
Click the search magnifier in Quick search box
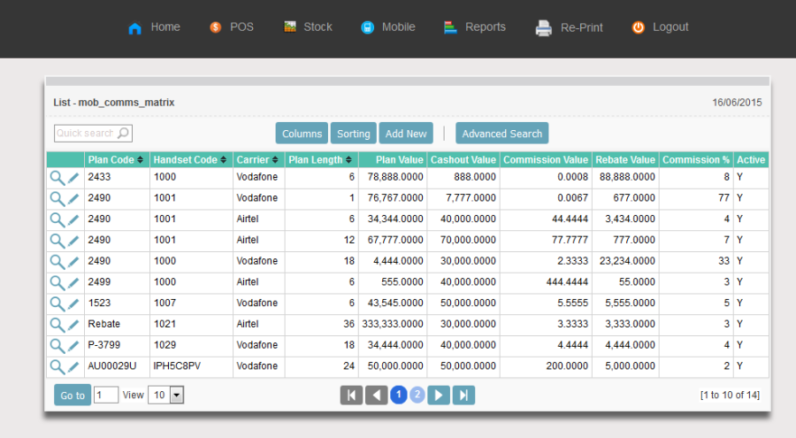coord(123,134)
